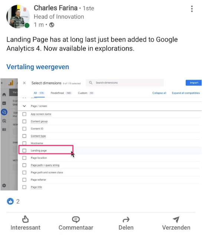Tick the Page location checkbox
208x238 pixels.
pyautogui.click(x=24, y=158)
